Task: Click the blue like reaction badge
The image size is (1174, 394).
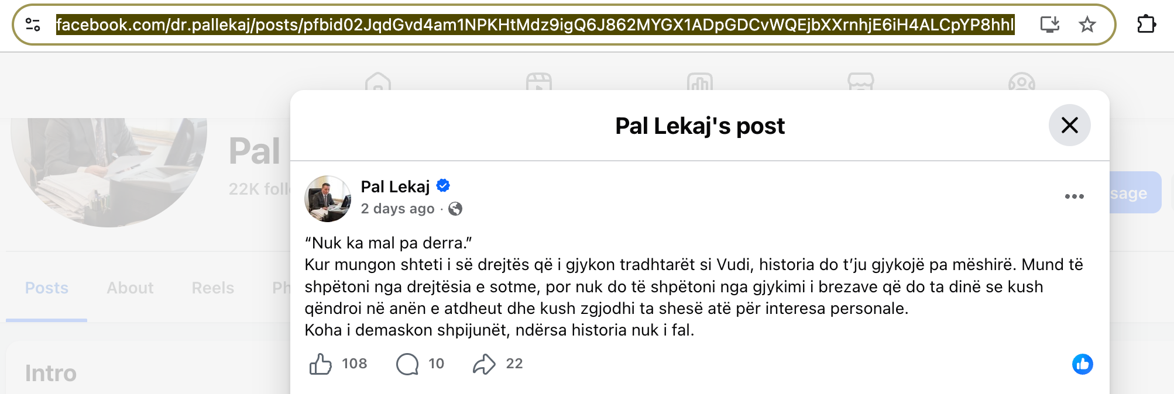Action: (x=1082, y=364)
